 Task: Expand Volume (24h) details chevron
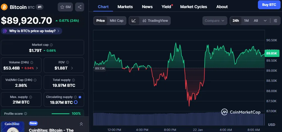pyautogui.click(x=37, y=68)
